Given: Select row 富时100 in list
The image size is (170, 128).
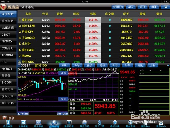Looking at the screenshot, I should [94, 20].
